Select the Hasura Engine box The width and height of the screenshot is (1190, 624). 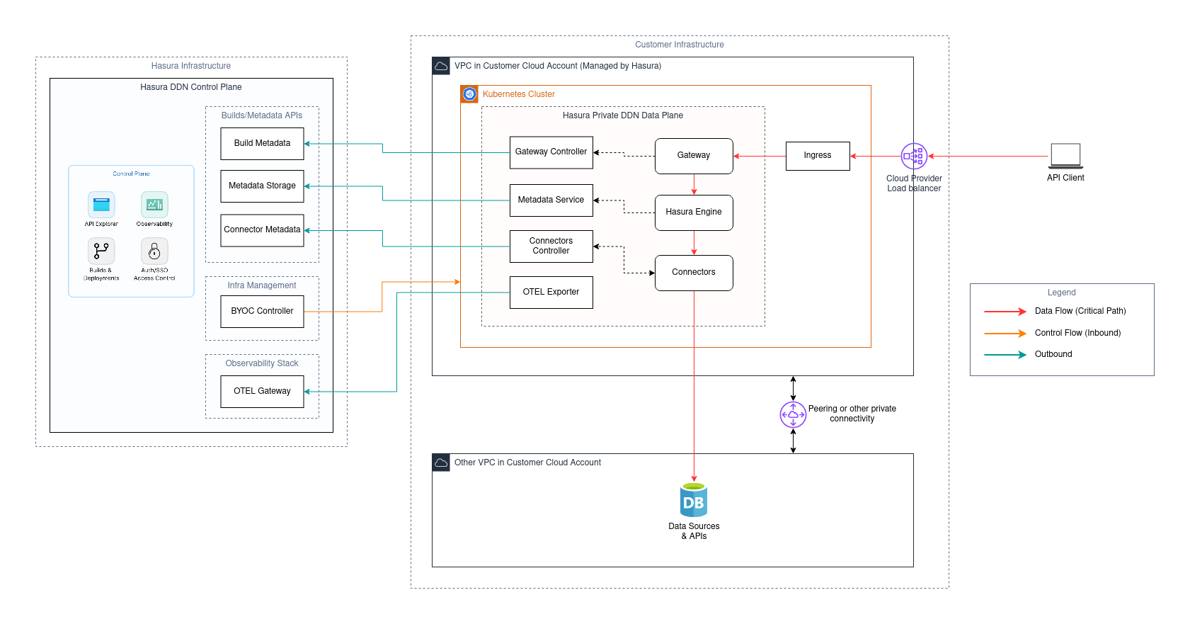pyautogui.click(x=694, y=212)
